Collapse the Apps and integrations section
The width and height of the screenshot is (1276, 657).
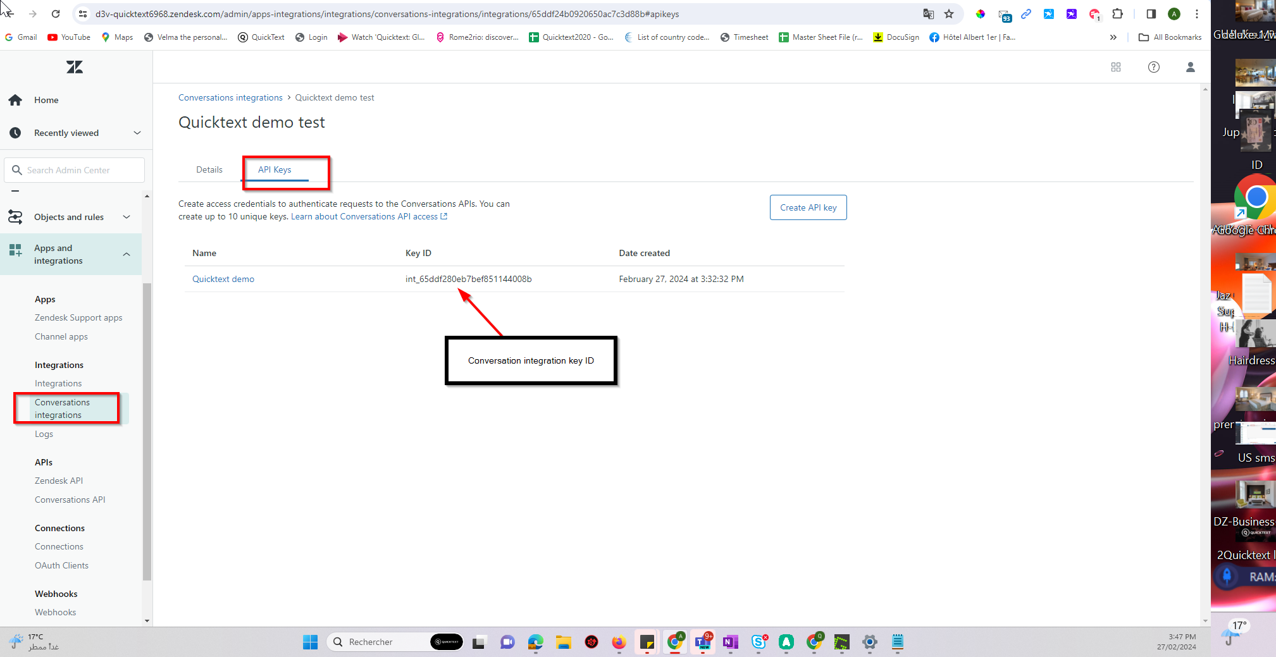click(126, 254)
